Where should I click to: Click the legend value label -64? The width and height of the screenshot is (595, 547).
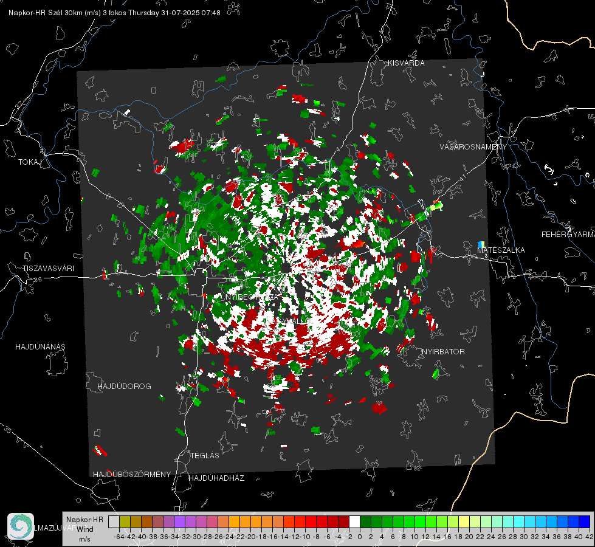(119, 537)
